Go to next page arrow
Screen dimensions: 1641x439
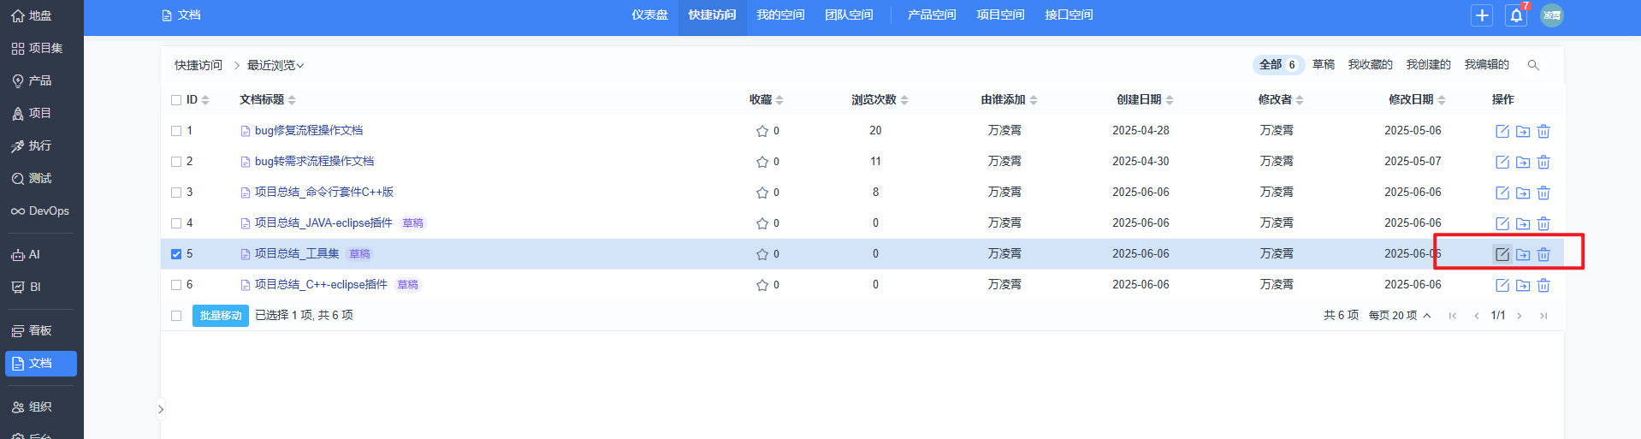pos(1520,316)
